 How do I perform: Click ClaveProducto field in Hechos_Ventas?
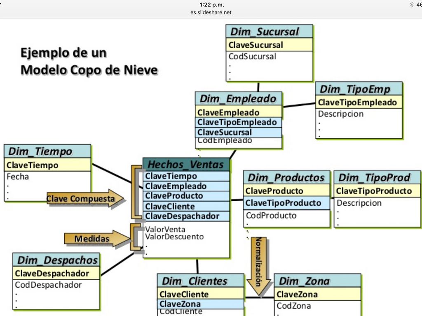[x=174, y=196]
